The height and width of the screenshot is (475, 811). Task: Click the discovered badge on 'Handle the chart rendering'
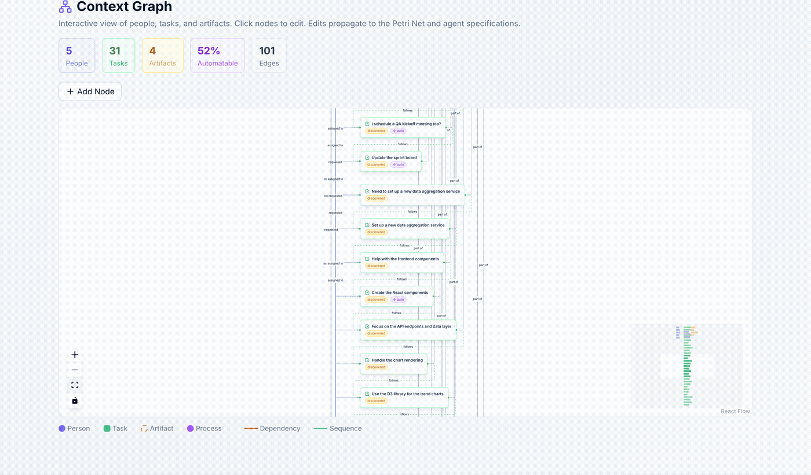click(376, 367)
